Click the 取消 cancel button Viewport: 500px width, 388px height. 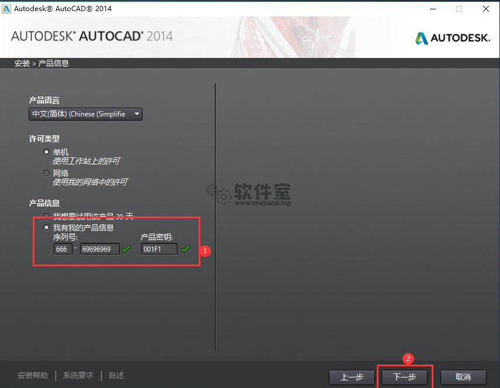463,377
